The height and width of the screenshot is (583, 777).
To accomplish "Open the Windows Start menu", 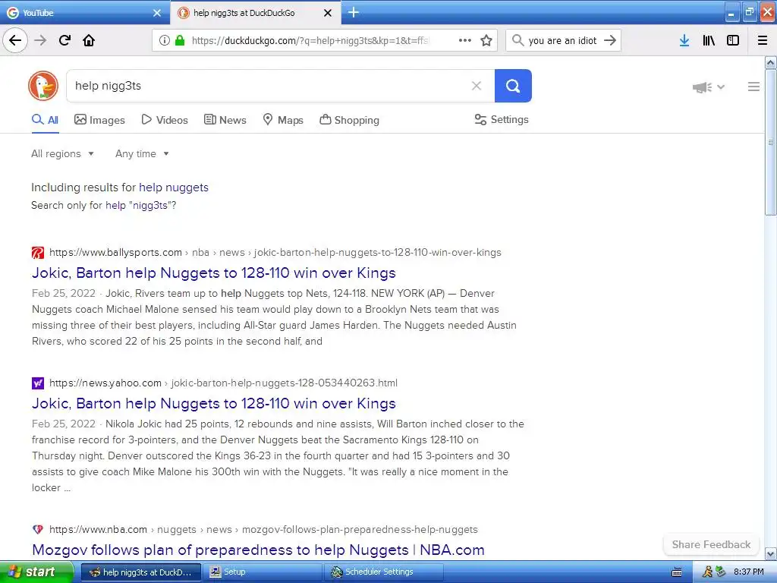I will pyautogui.click(x=36, y=572).
